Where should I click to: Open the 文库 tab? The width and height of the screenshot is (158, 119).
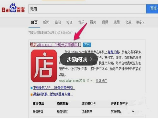(x=128, y=22)
